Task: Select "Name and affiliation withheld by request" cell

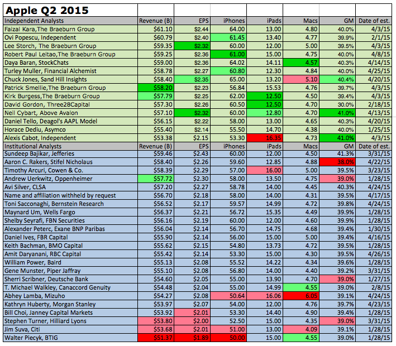Action: tap(70, 195)
